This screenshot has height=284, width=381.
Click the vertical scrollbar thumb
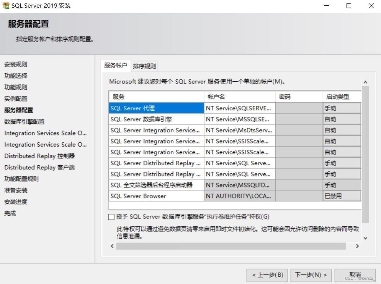click(365, 154)
